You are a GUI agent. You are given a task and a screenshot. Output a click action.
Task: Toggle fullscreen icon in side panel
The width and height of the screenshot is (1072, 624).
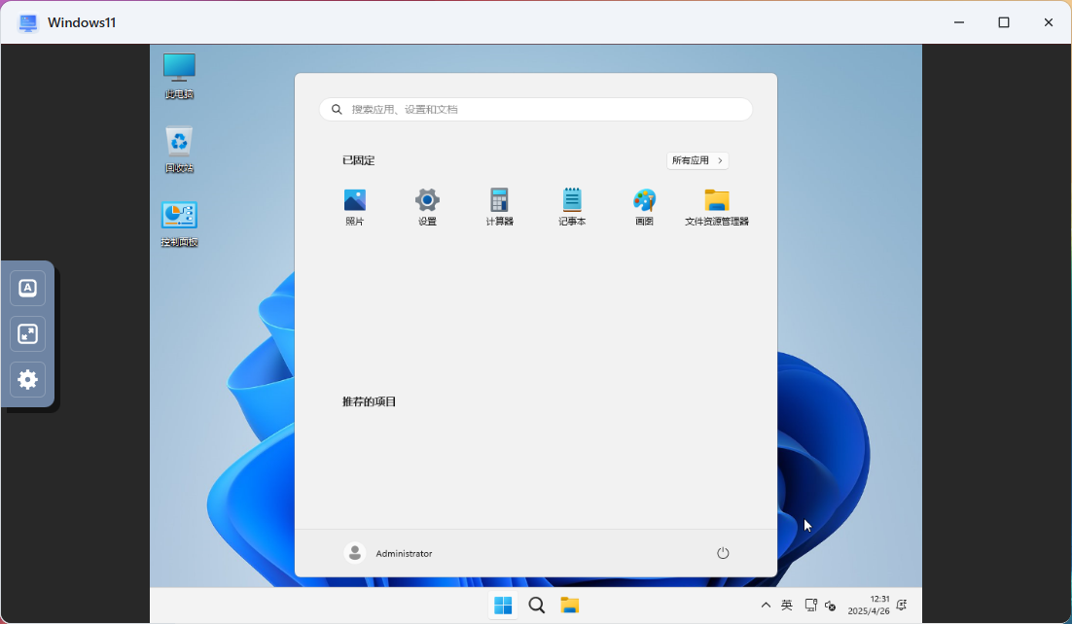(x=27, y=333)
